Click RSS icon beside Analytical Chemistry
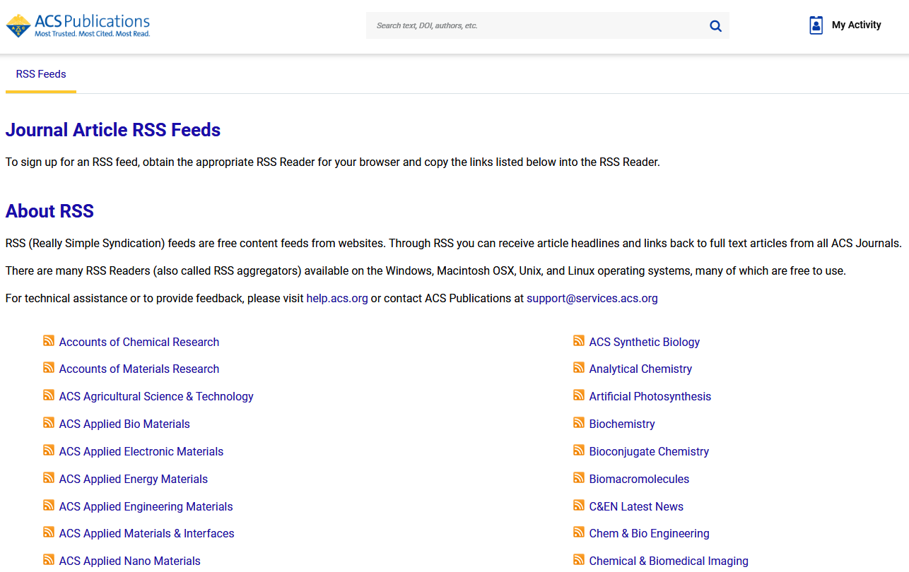The width and height of the screenshot is (909, 572). [579, 368]
